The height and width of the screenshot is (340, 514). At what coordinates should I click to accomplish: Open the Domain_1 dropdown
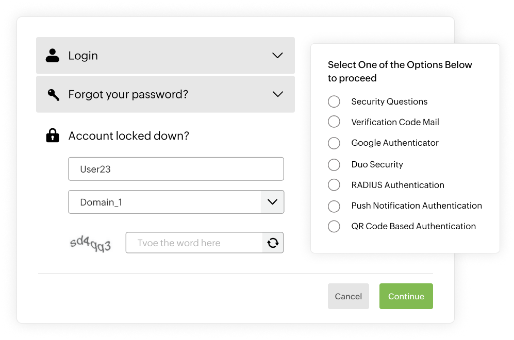[x=272, y=202]
